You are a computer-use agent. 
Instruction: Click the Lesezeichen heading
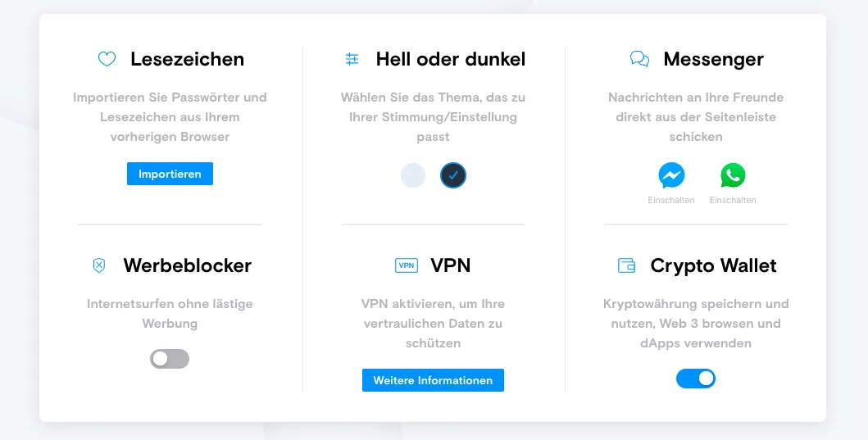187,59
